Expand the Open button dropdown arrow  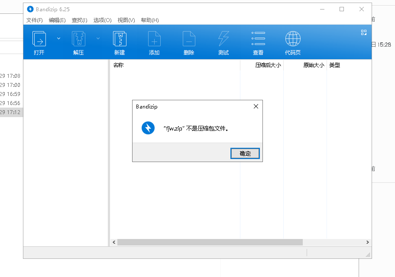(x=59, y=38)
